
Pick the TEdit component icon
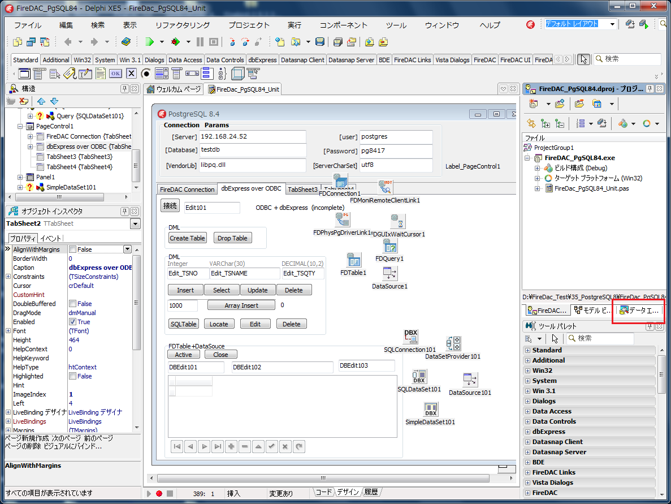coord(85,74)
